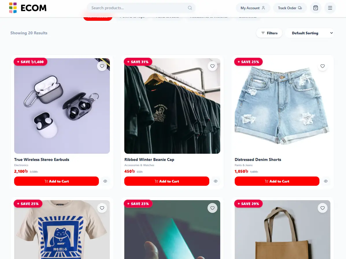
Task: Wishlist heart on True Wireless Stereo Earbuds
Action: (102, 66)
